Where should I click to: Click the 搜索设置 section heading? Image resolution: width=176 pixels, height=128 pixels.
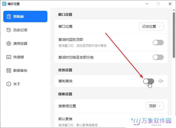pos(65,94)
